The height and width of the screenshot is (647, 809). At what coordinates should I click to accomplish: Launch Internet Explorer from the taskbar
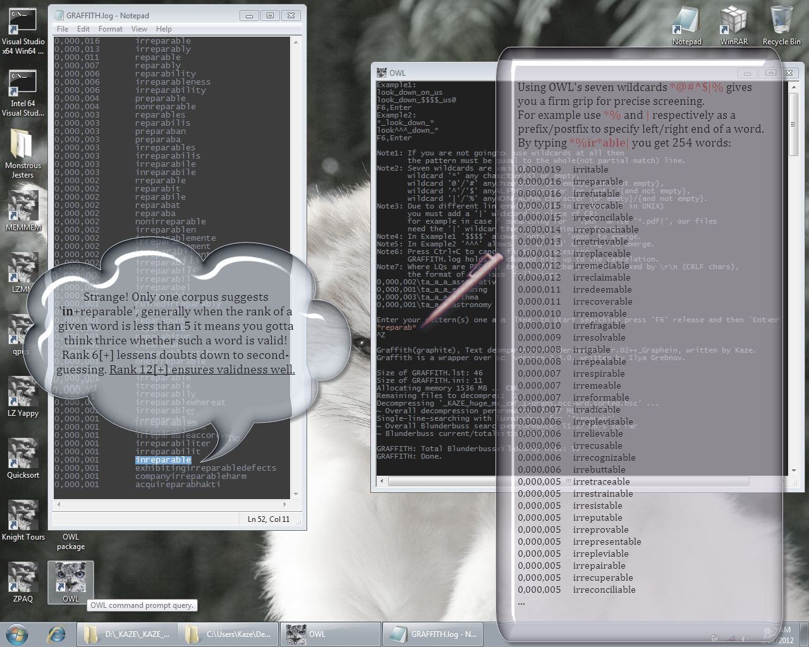(56, 634)
